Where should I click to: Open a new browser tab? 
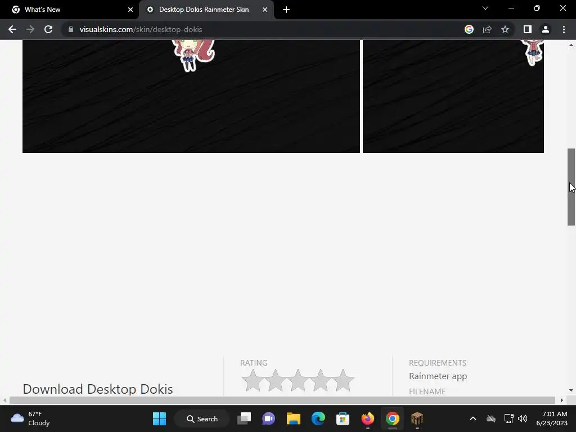[x=286, y=10]
